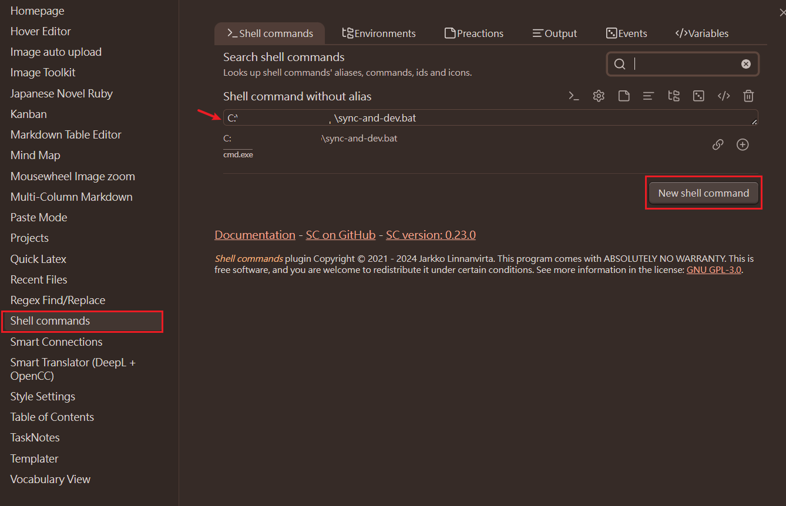
Task: Click 'Shell command without alias' heading
Action: [x=297, y=96]
